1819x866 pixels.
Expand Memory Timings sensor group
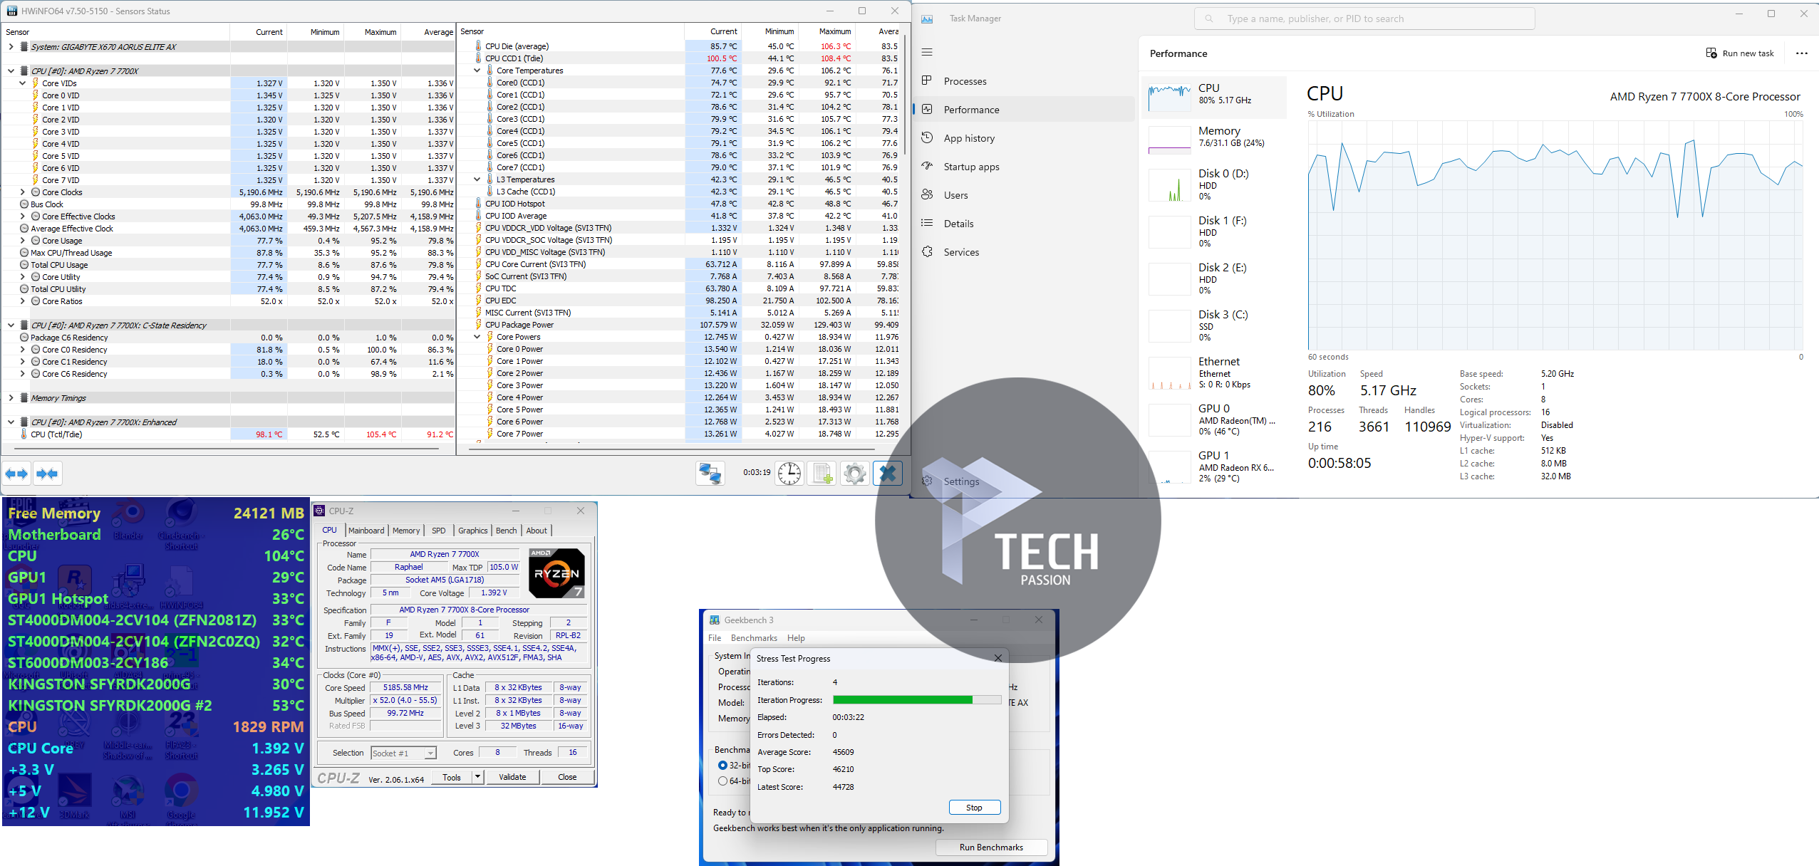pos(11,398)
